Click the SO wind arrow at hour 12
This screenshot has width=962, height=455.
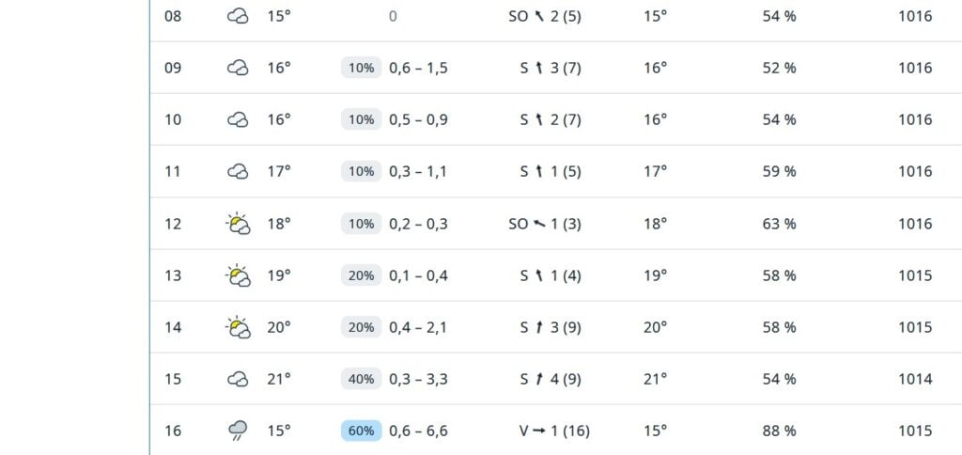tap(538, 224)
